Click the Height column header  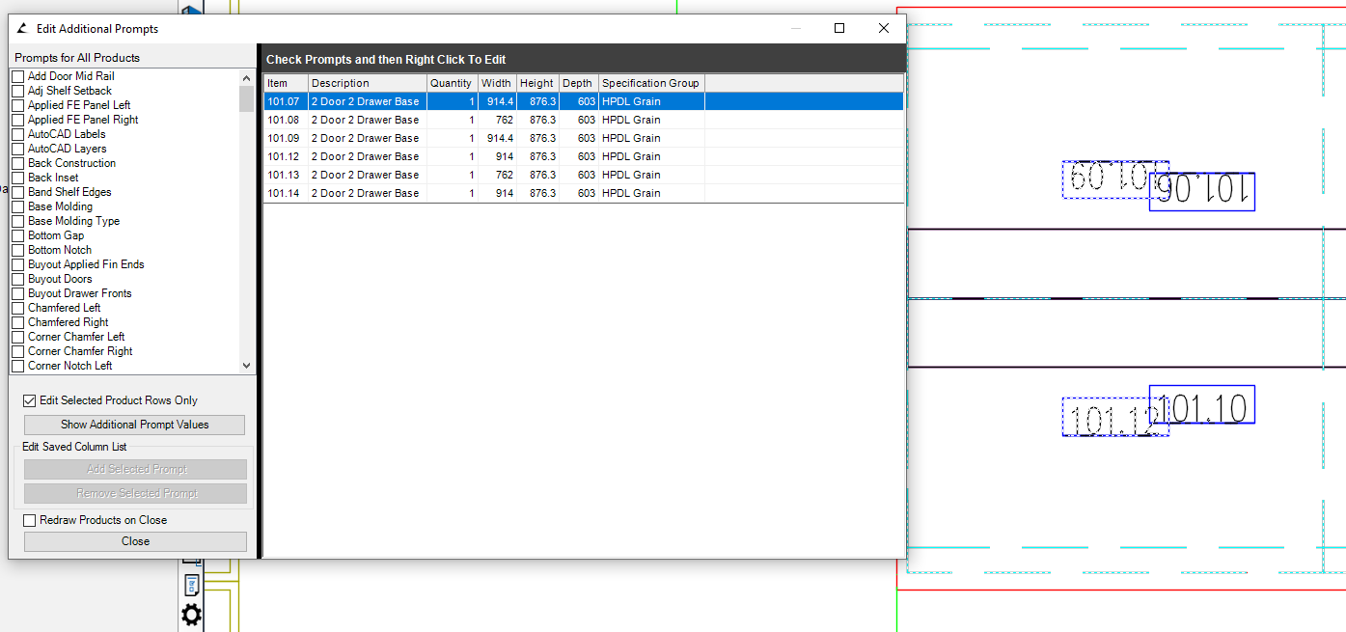click(537, 83)
